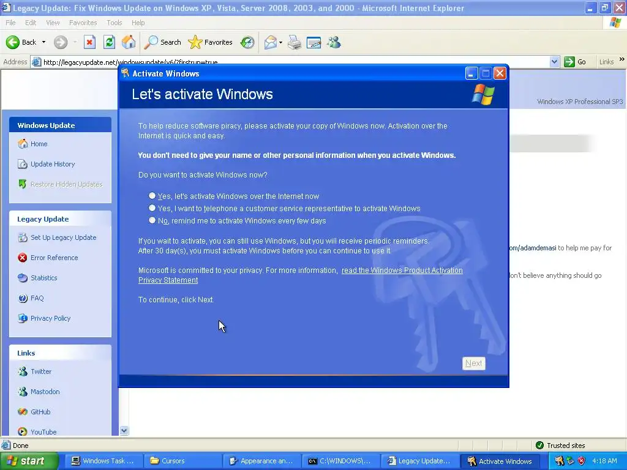Click the green Go button
Screen dimensions: 627x470
click(x=575, y=62)
